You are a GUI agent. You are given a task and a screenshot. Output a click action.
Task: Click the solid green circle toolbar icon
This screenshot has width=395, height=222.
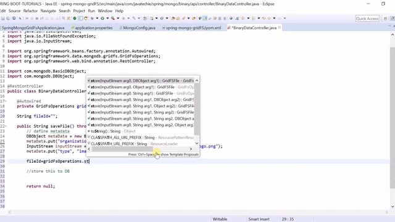[75, 18]
